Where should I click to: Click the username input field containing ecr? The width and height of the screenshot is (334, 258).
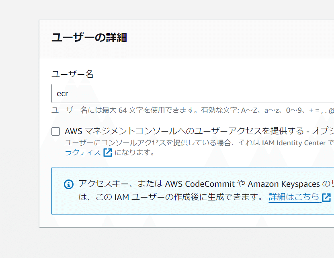[x=193, y=93]
